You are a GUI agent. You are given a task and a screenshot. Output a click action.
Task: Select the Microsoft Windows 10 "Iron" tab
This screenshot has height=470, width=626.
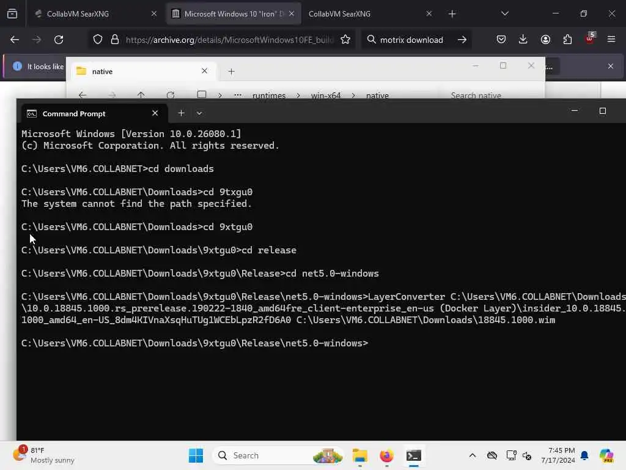click(234, 13)
